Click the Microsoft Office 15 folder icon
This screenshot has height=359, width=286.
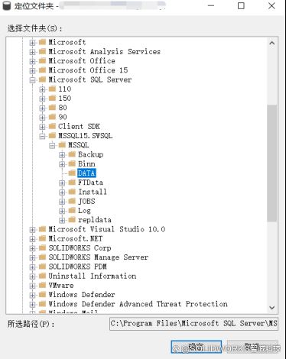point(42,70)
